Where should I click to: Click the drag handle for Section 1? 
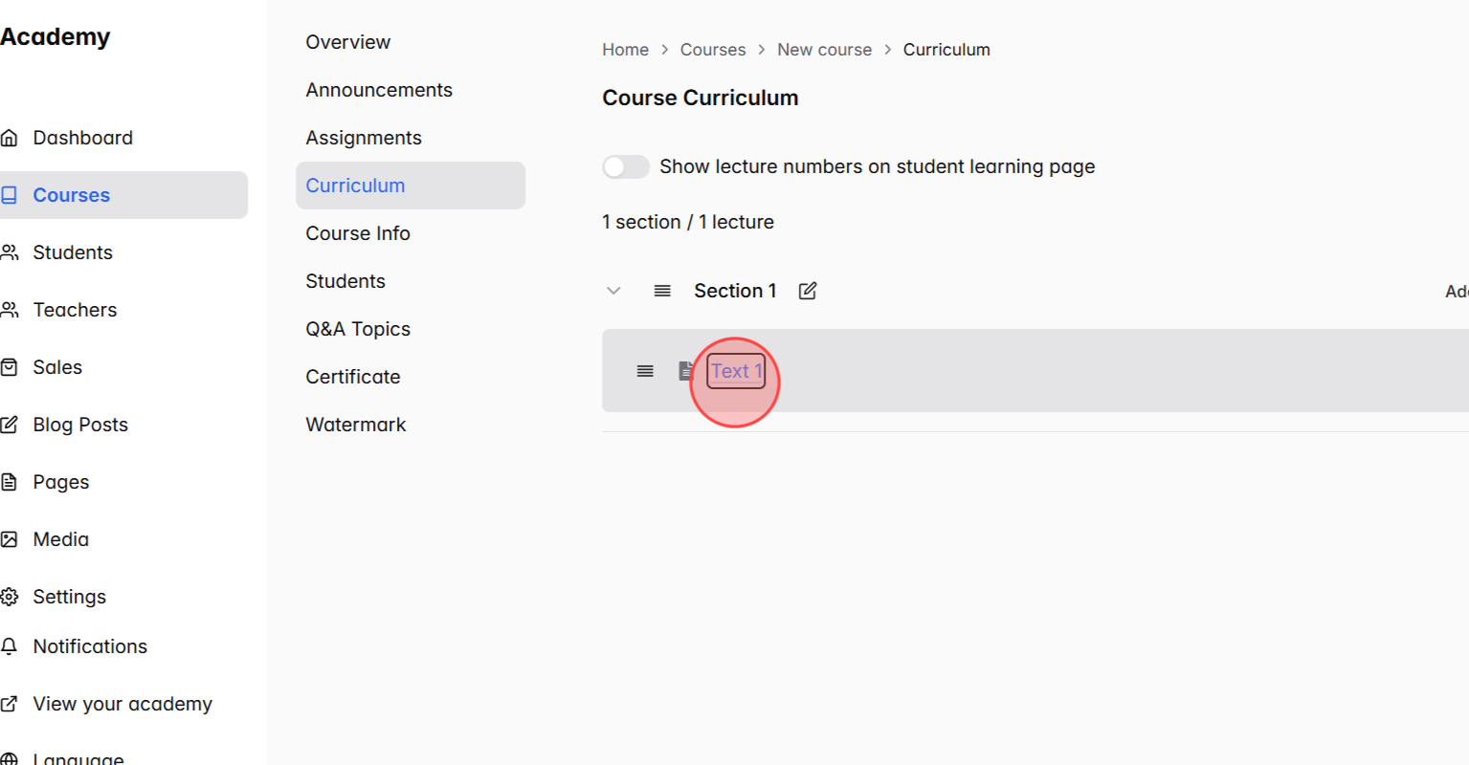[x=662, y=290]
